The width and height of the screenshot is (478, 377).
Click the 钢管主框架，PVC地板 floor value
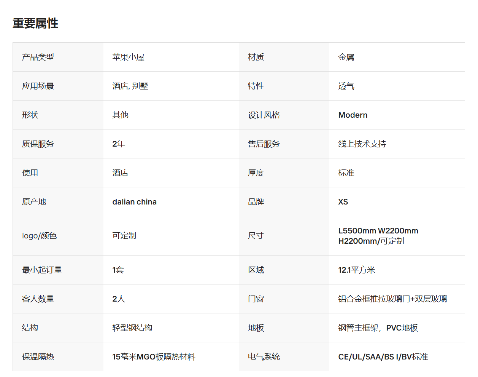pyautogui.click(x=378, y=328)
